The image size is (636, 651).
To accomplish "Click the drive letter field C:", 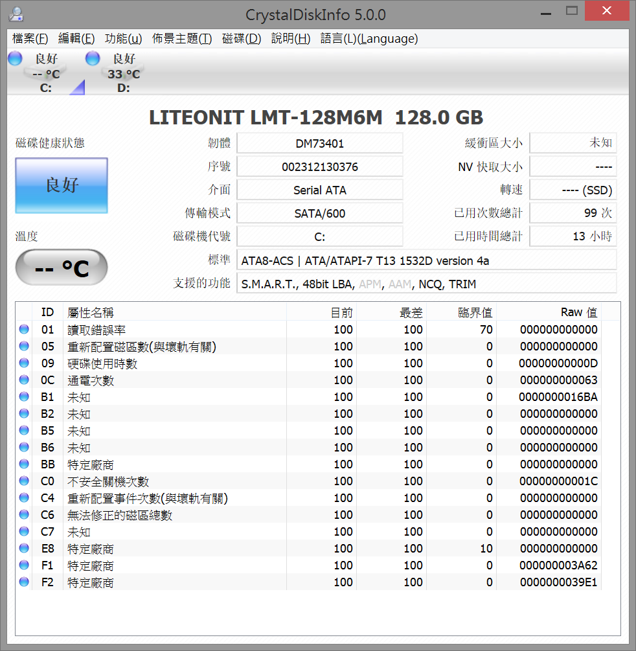I will [x=320, y=236].
